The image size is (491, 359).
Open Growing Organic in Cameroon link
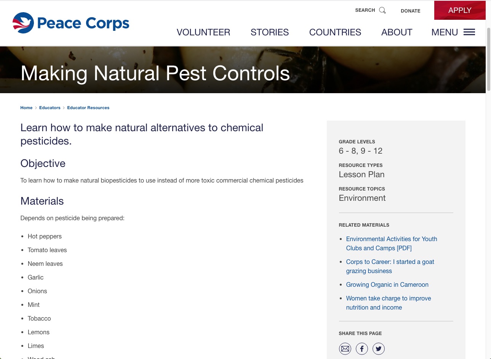(x=387, y=284)
